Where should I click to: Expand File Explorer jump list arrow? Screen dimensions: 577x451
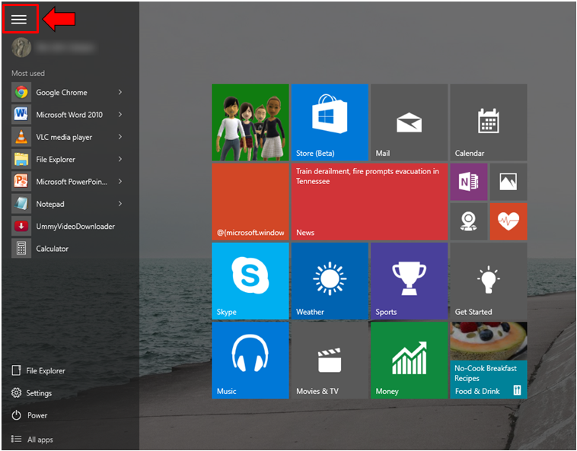(x=120, y=159)
